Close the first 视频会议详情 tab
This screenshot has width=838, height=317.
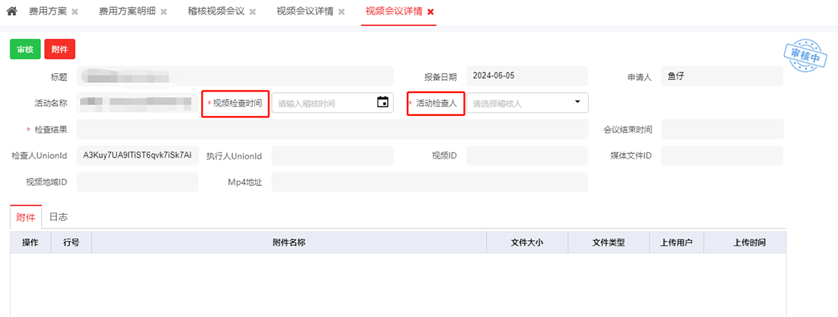tap(341, 13)
